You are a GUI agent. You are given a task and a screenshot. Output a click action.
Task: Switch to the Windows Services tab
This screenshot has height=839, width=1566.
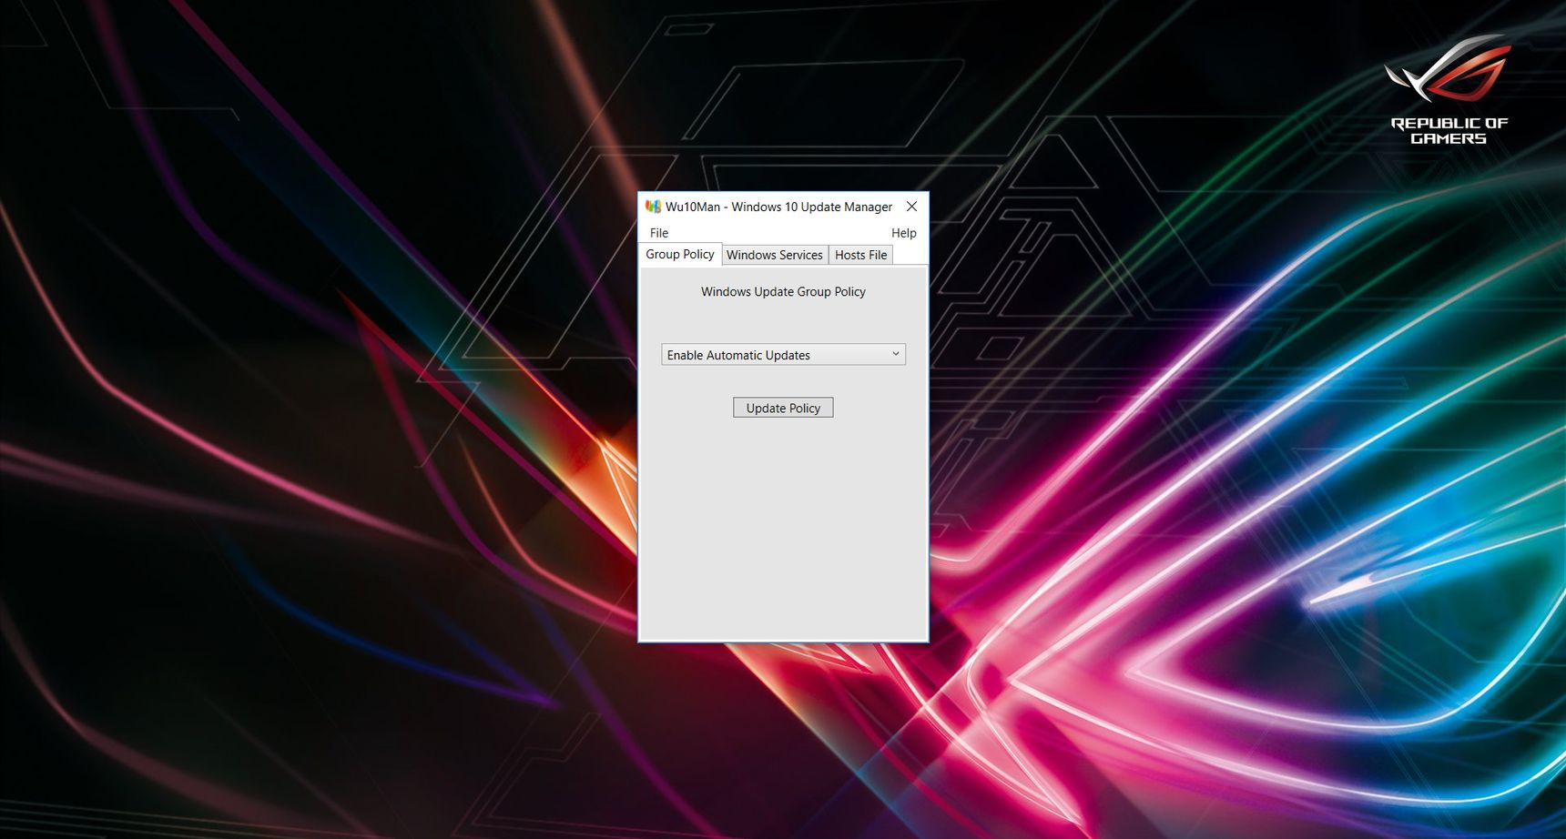point(775,255)
